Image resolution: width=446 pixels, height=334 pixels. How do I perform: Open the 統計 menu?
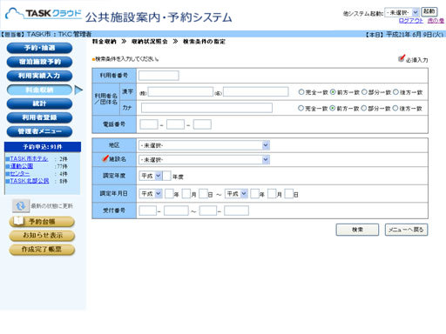[39, 104]
